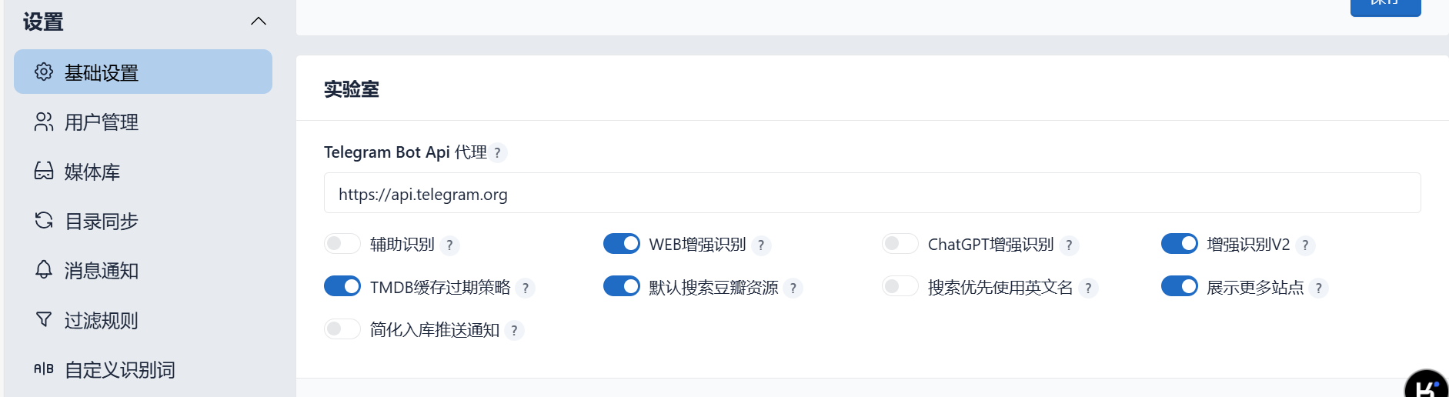1449x397 pixels.
Task: Click the Telegram Bot Api proxy URL field
Action: coord(872,193)
